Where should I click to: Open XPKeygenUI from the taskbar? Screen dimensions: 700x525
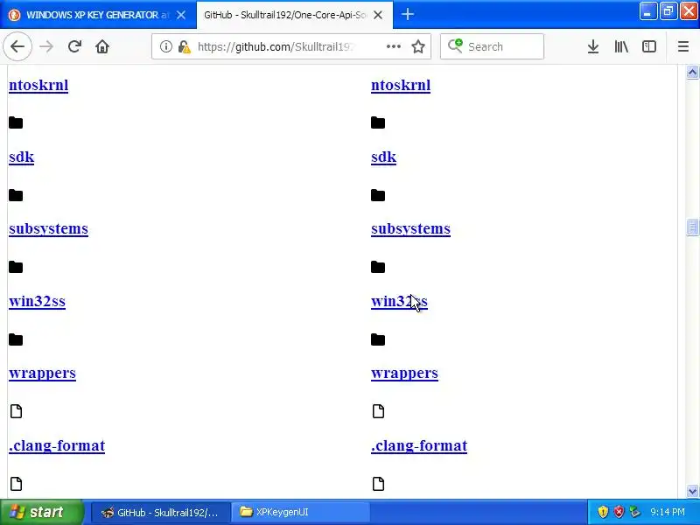pyautogui.click(x=300, y=513)
